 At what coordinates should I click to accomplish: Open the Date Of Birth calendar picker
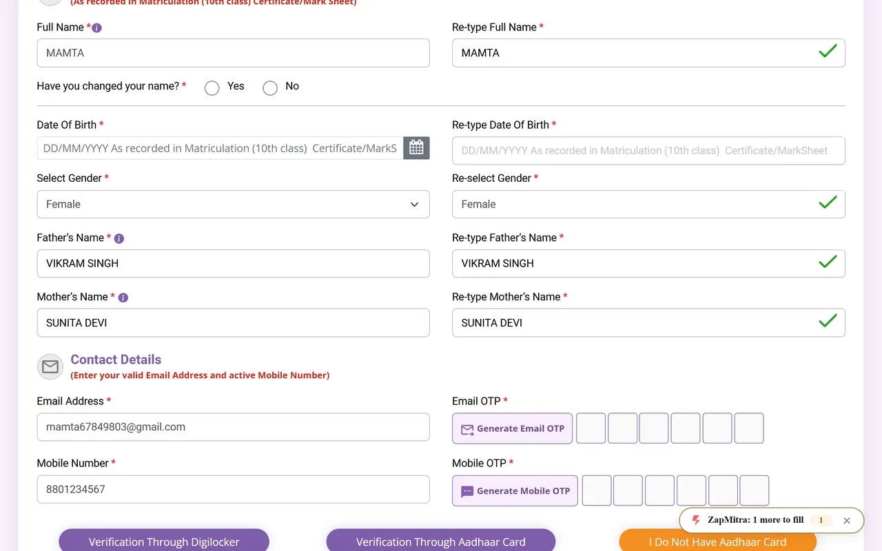416,148
